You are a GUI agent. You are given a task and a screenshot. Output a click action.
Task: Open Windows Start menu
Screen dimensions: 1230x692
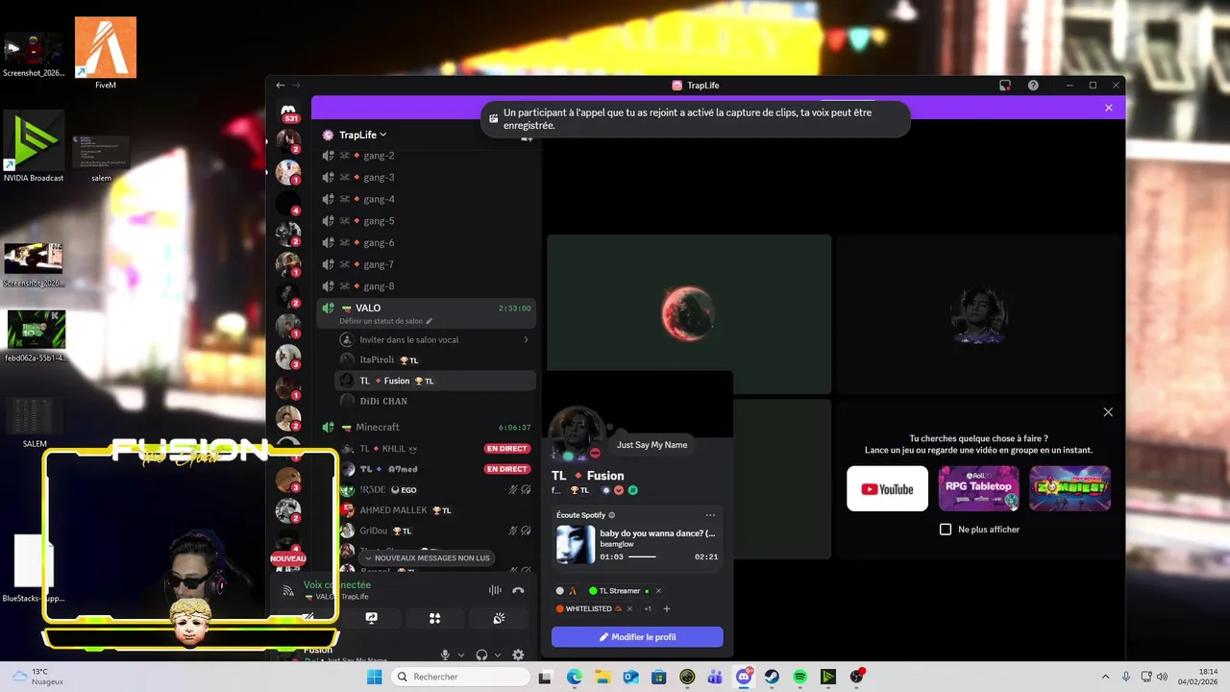(374, 677)
